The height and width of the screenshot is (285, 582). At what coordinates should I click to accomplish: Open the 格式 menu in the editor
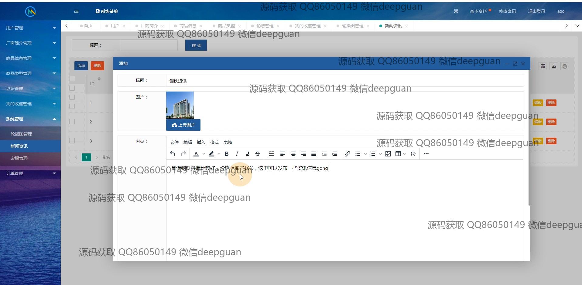(x=214, y=142)
